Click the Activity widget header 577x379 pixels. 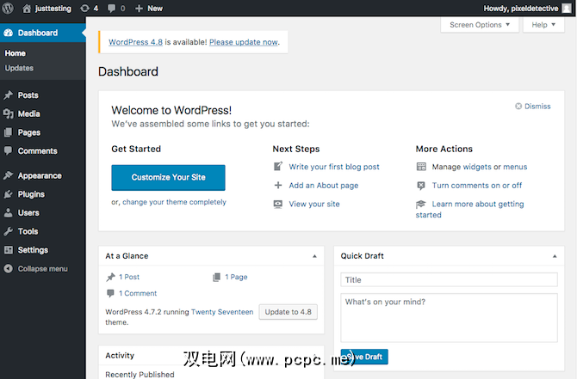pyautogui.click(x=211, y=355)
